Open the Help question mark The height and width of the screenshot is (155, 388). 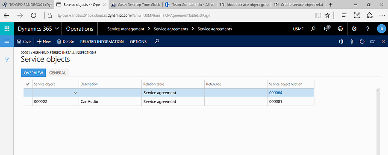(368, 29)
